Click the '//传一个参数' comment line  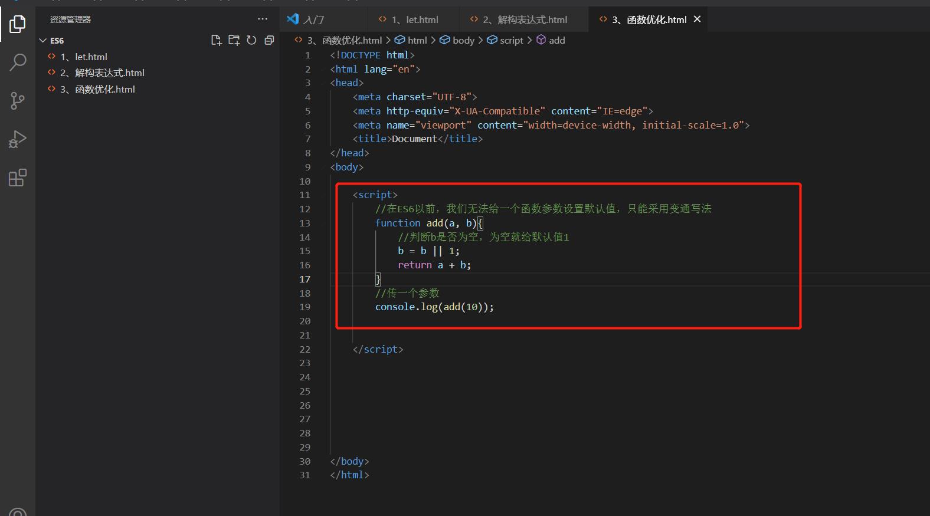coord(407,293)
